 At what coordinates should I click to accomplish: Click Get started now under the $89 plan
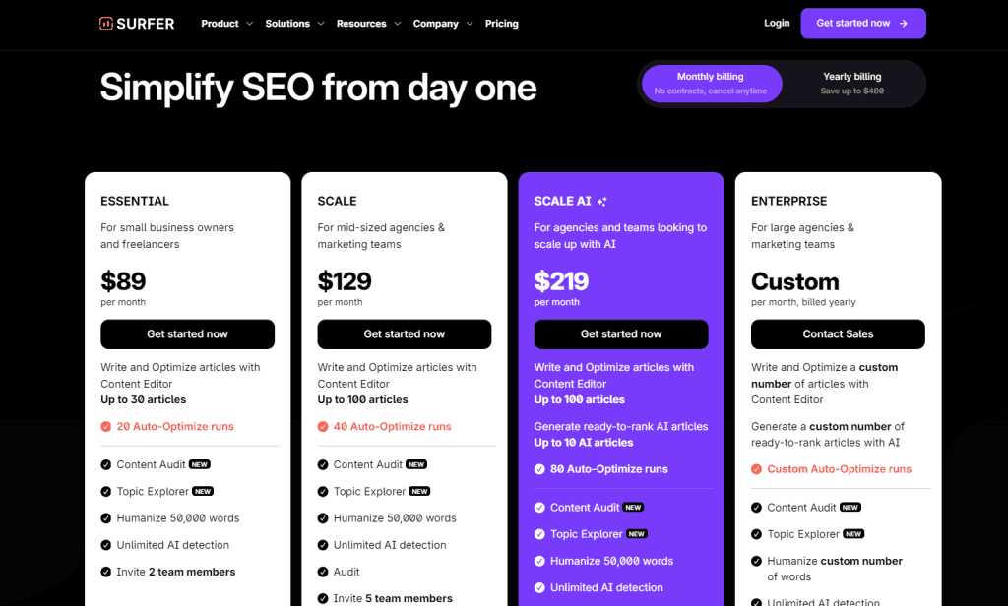[x=187, y=334]
